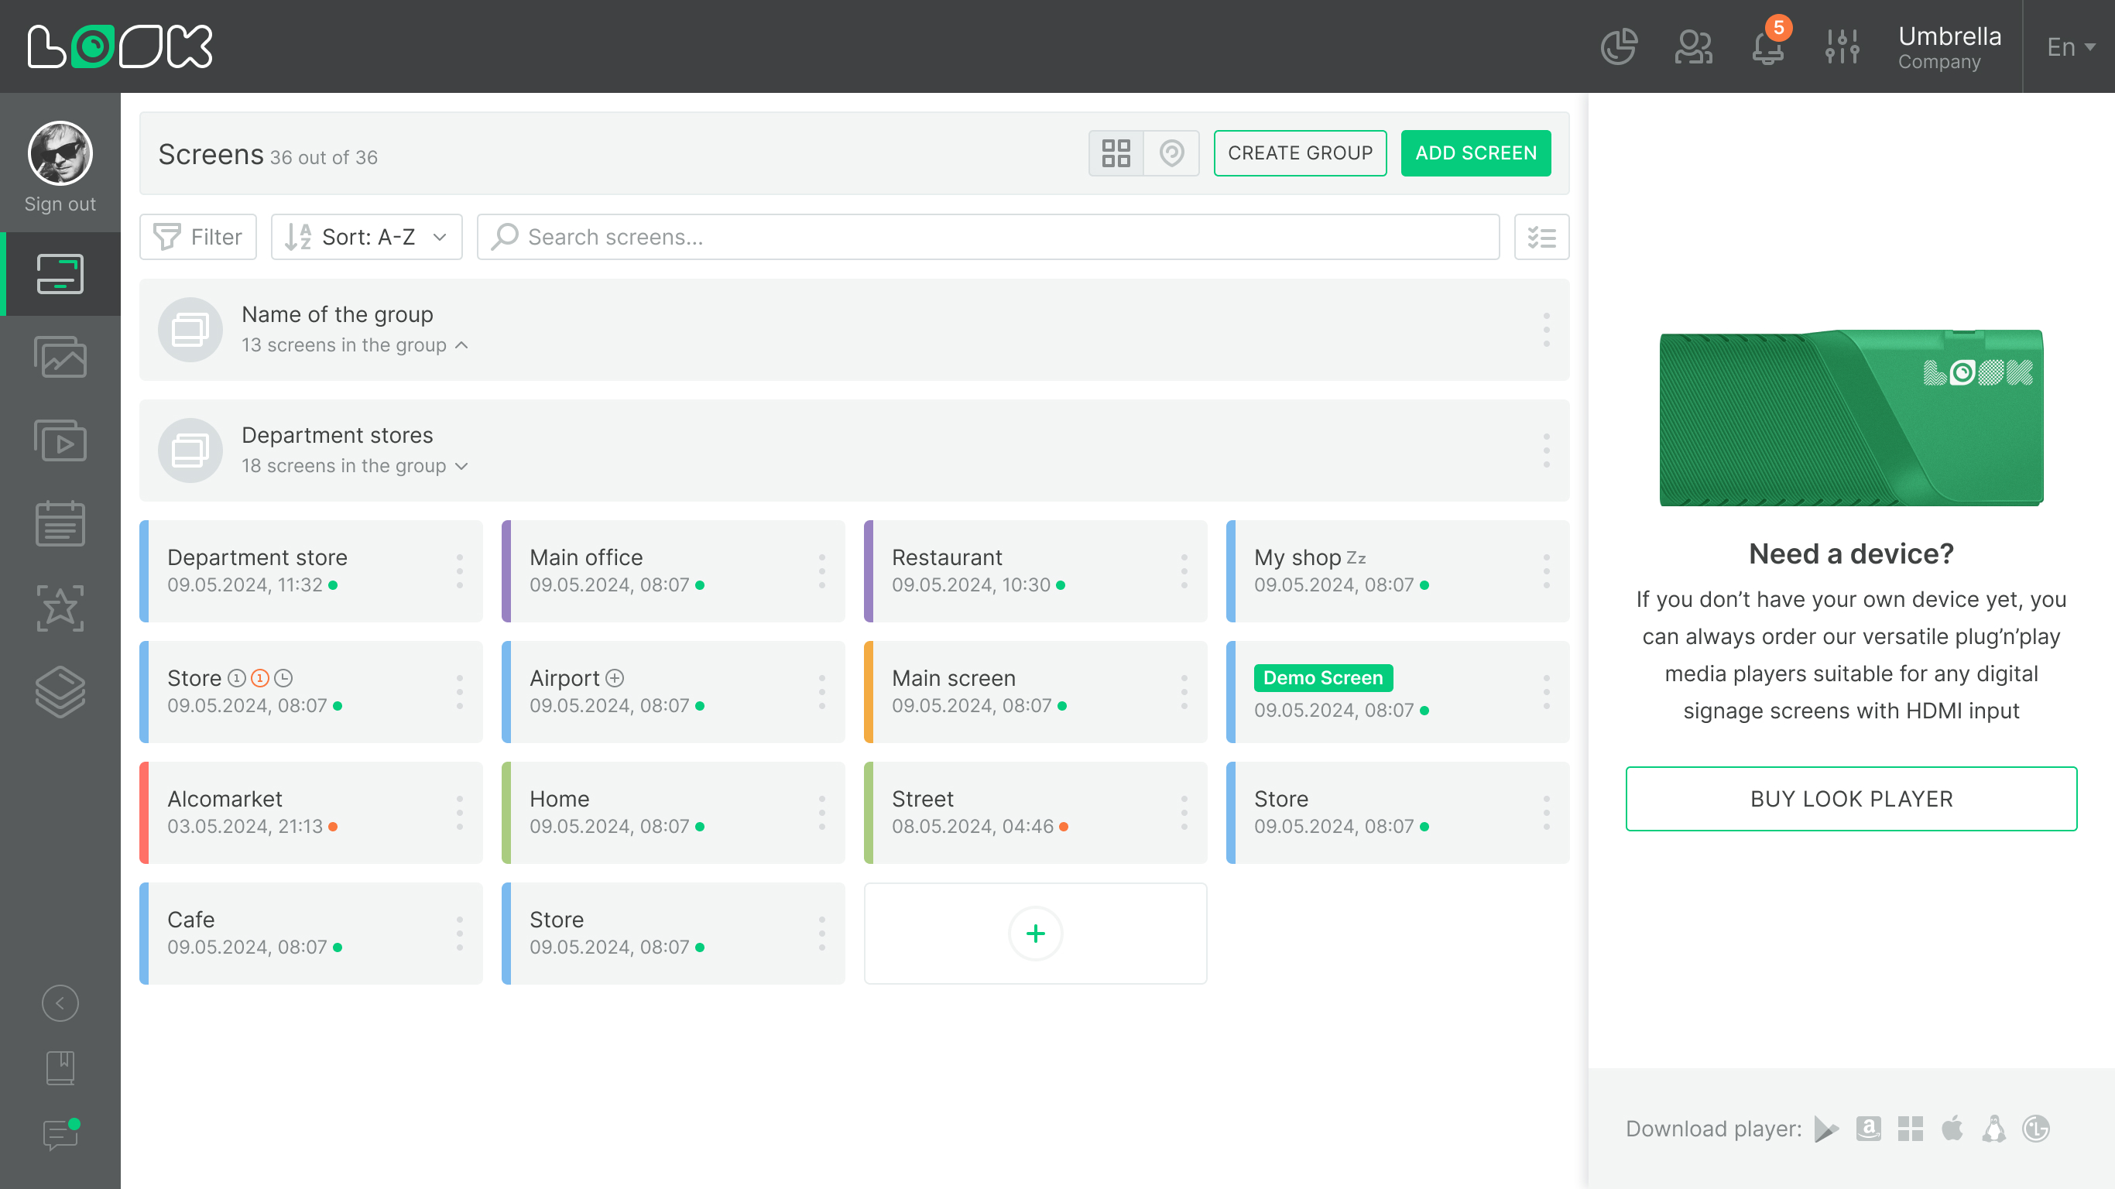The width and height of the screenshot is (2115, 1189).
Task: Open the Sort: A-Z dropdown
Action: coord(366,238)
